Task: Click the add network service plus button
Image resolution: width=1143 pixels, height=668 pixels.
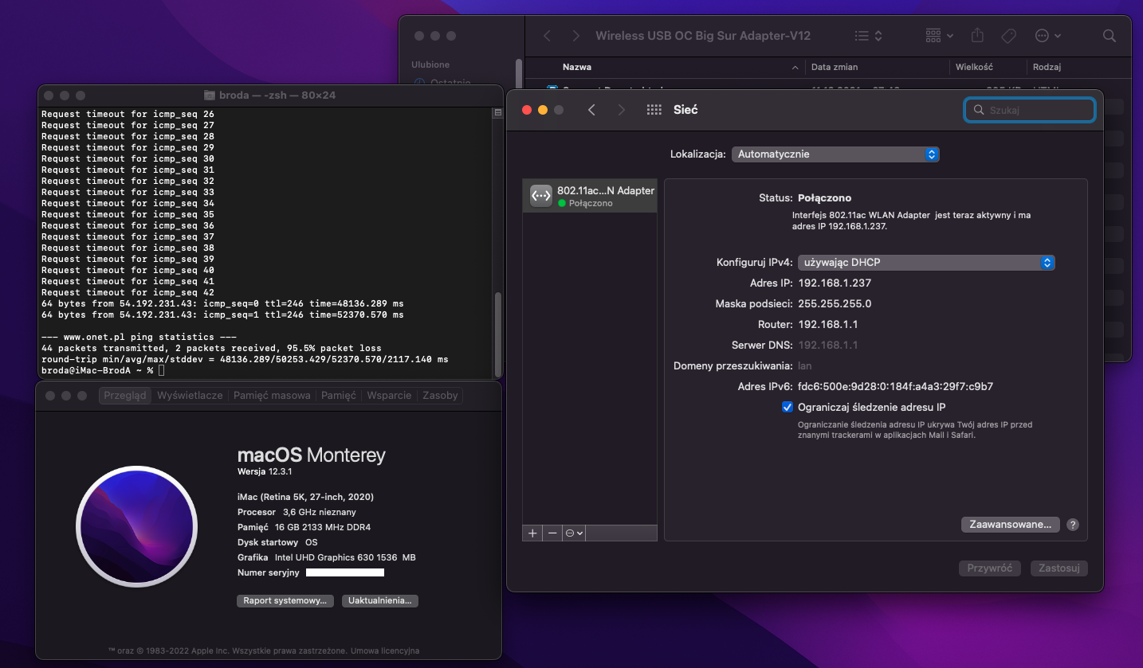Action: point(532,533)
